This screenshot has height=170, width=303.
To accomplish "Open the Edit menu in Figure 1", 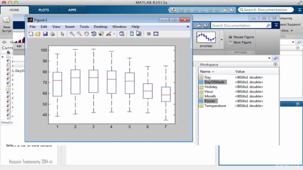I will (x=44, y=27).
